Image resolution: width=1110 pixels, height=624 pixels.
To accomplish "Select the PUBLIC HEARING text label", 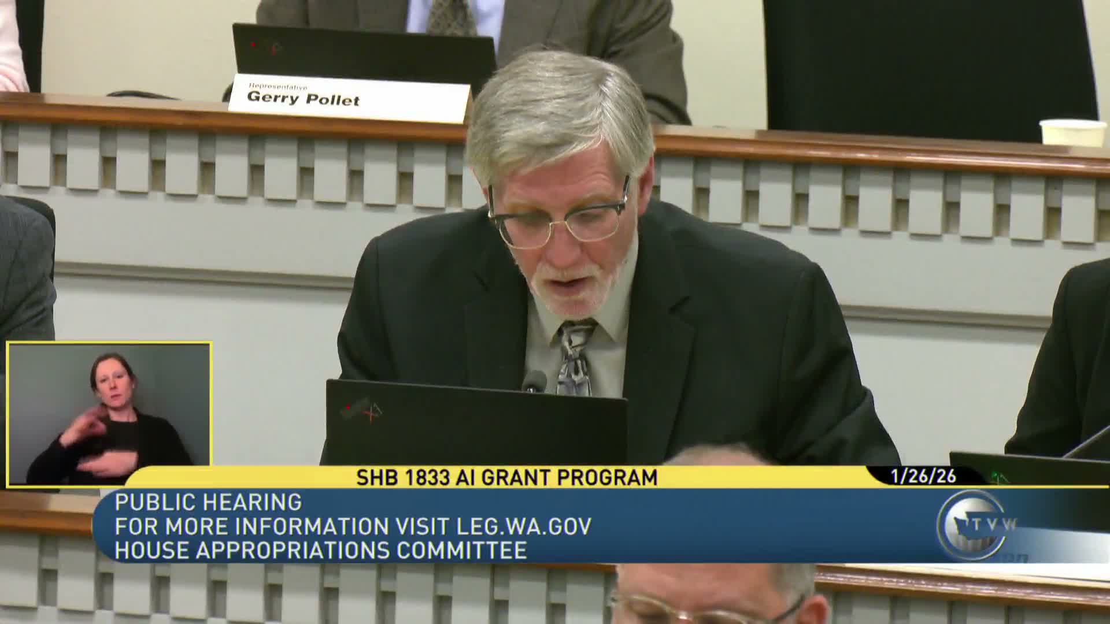I will (x=208, y=500).
